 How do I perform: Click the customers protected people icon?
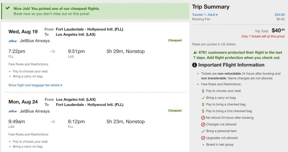tap(195, 53)
